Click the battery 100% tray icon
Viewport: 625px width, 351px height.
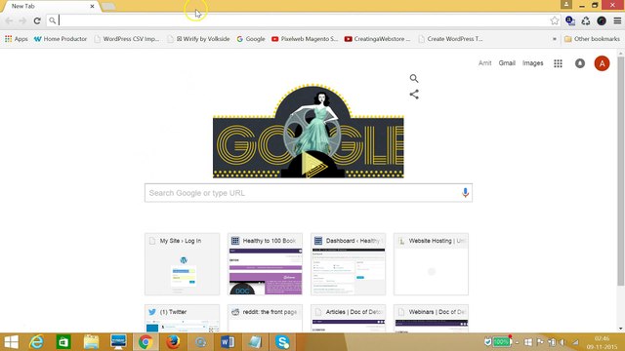501,342
